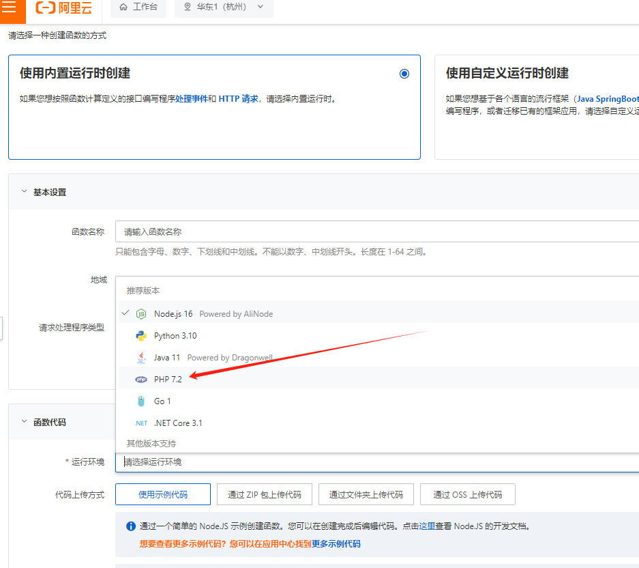Open the 工作台 workbench button

click(138, 7)
